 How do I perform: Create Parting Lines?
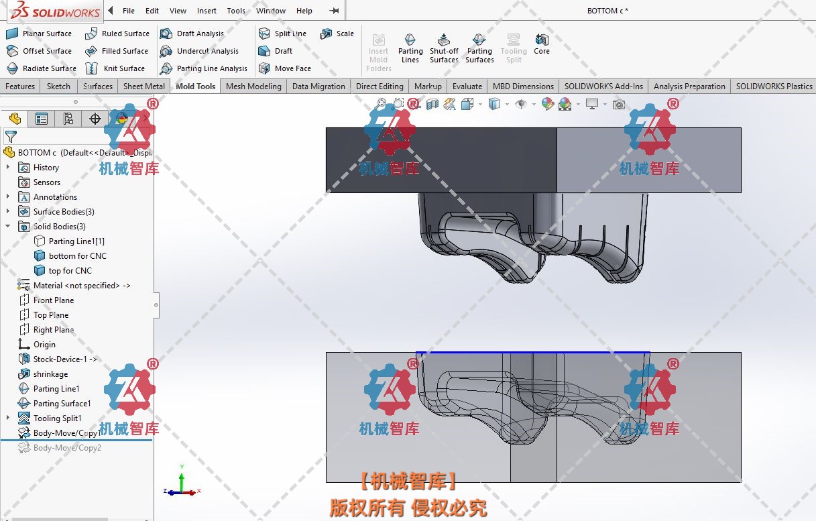410,49
